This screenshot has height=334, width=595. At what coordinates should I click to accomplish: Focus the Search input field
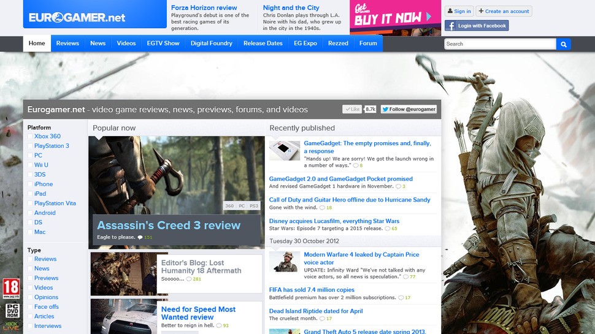tap(499, 44)
